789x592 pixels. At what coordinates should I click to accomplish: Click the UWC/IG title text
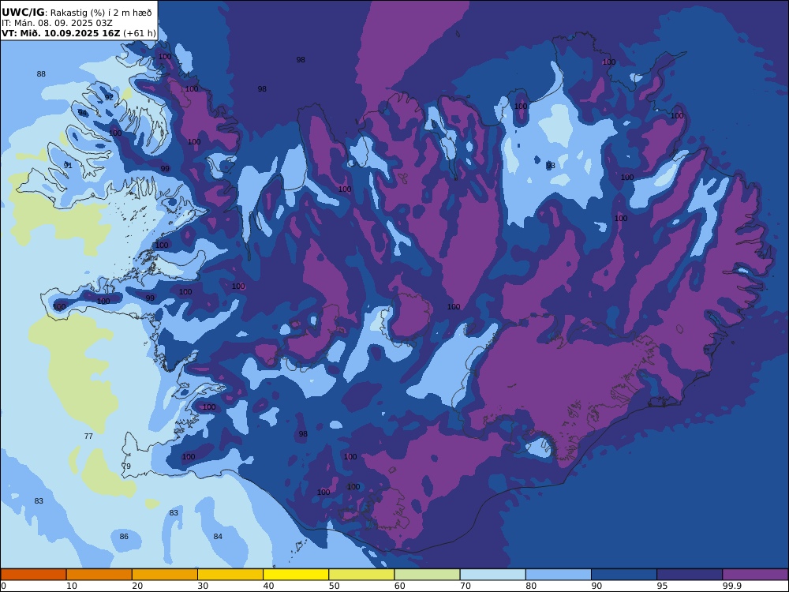point(23,12)
